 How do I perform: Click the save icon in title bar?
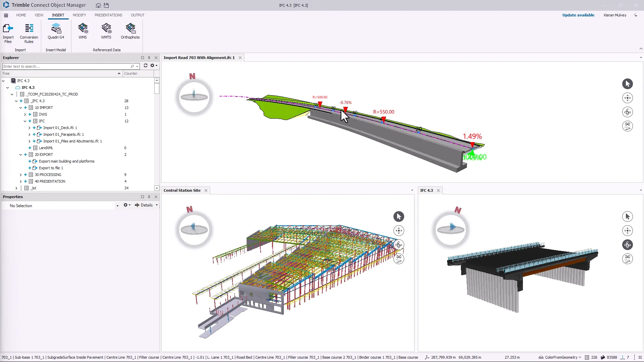(x=106, y=5)
